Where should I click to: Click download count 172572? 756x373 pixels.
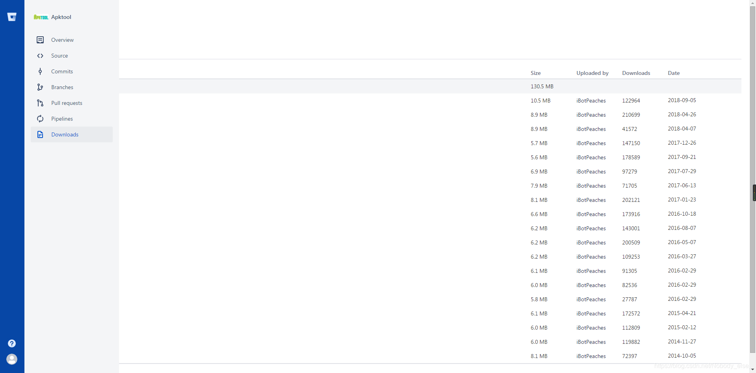(x=631, y=313)
